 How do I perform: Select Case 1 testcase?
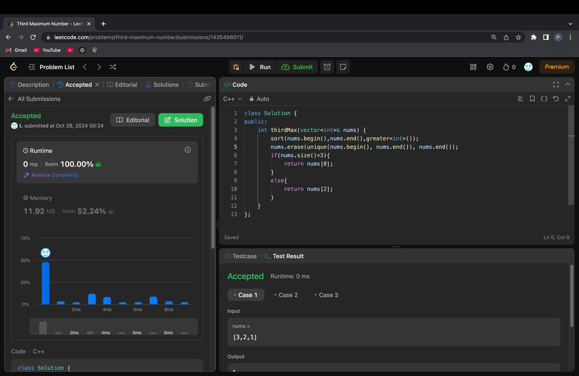(x=246, y=295)
